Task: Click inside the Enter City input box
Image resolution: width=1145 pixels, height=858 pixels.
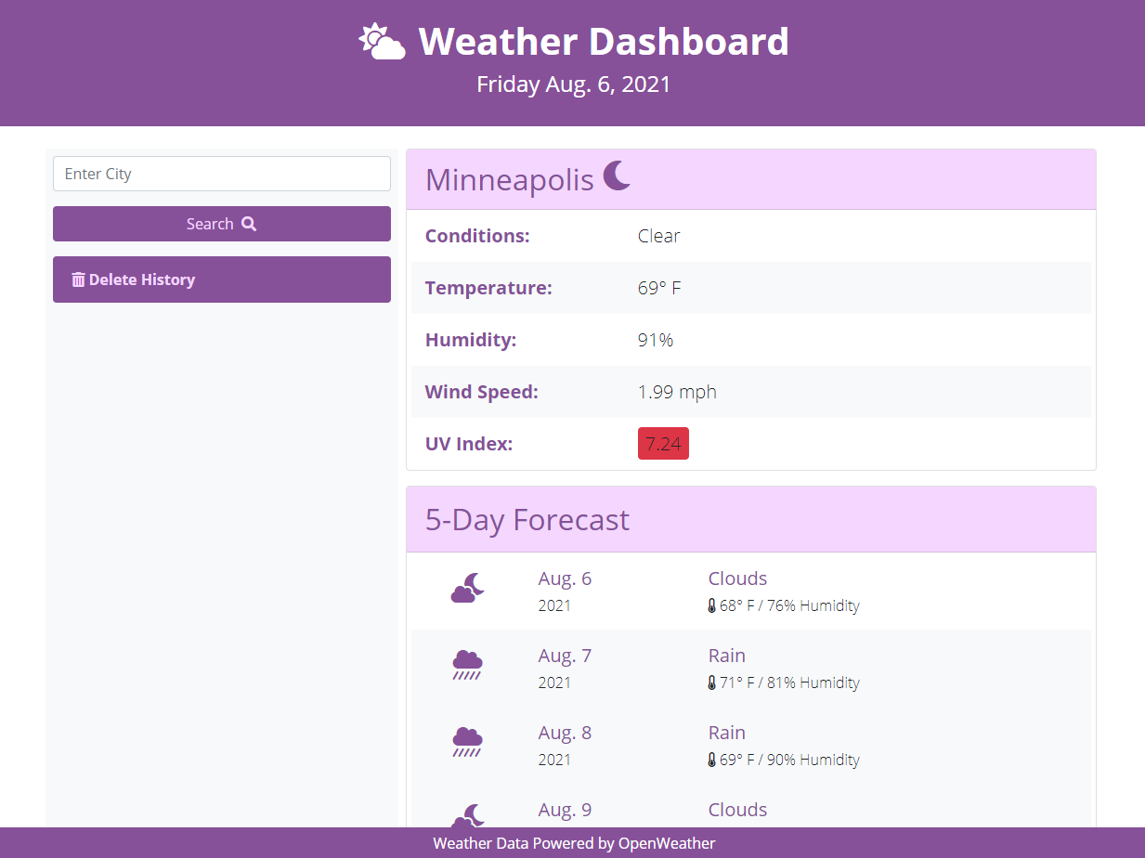Action: click(221, 174)
